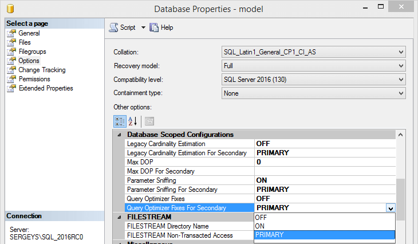Click the Options page icon
Screen dimensions: 418x244
[11, 61]
